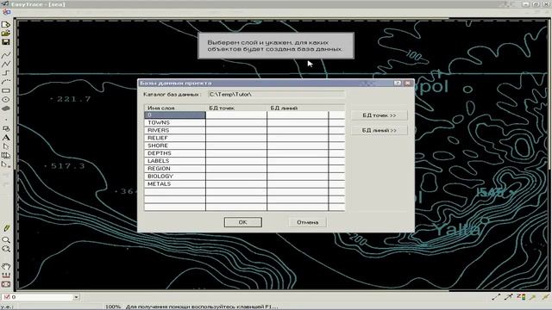Screen dimensions: 552x310
Task: Save project using the floppy disk icon
Action: (6, 42)
